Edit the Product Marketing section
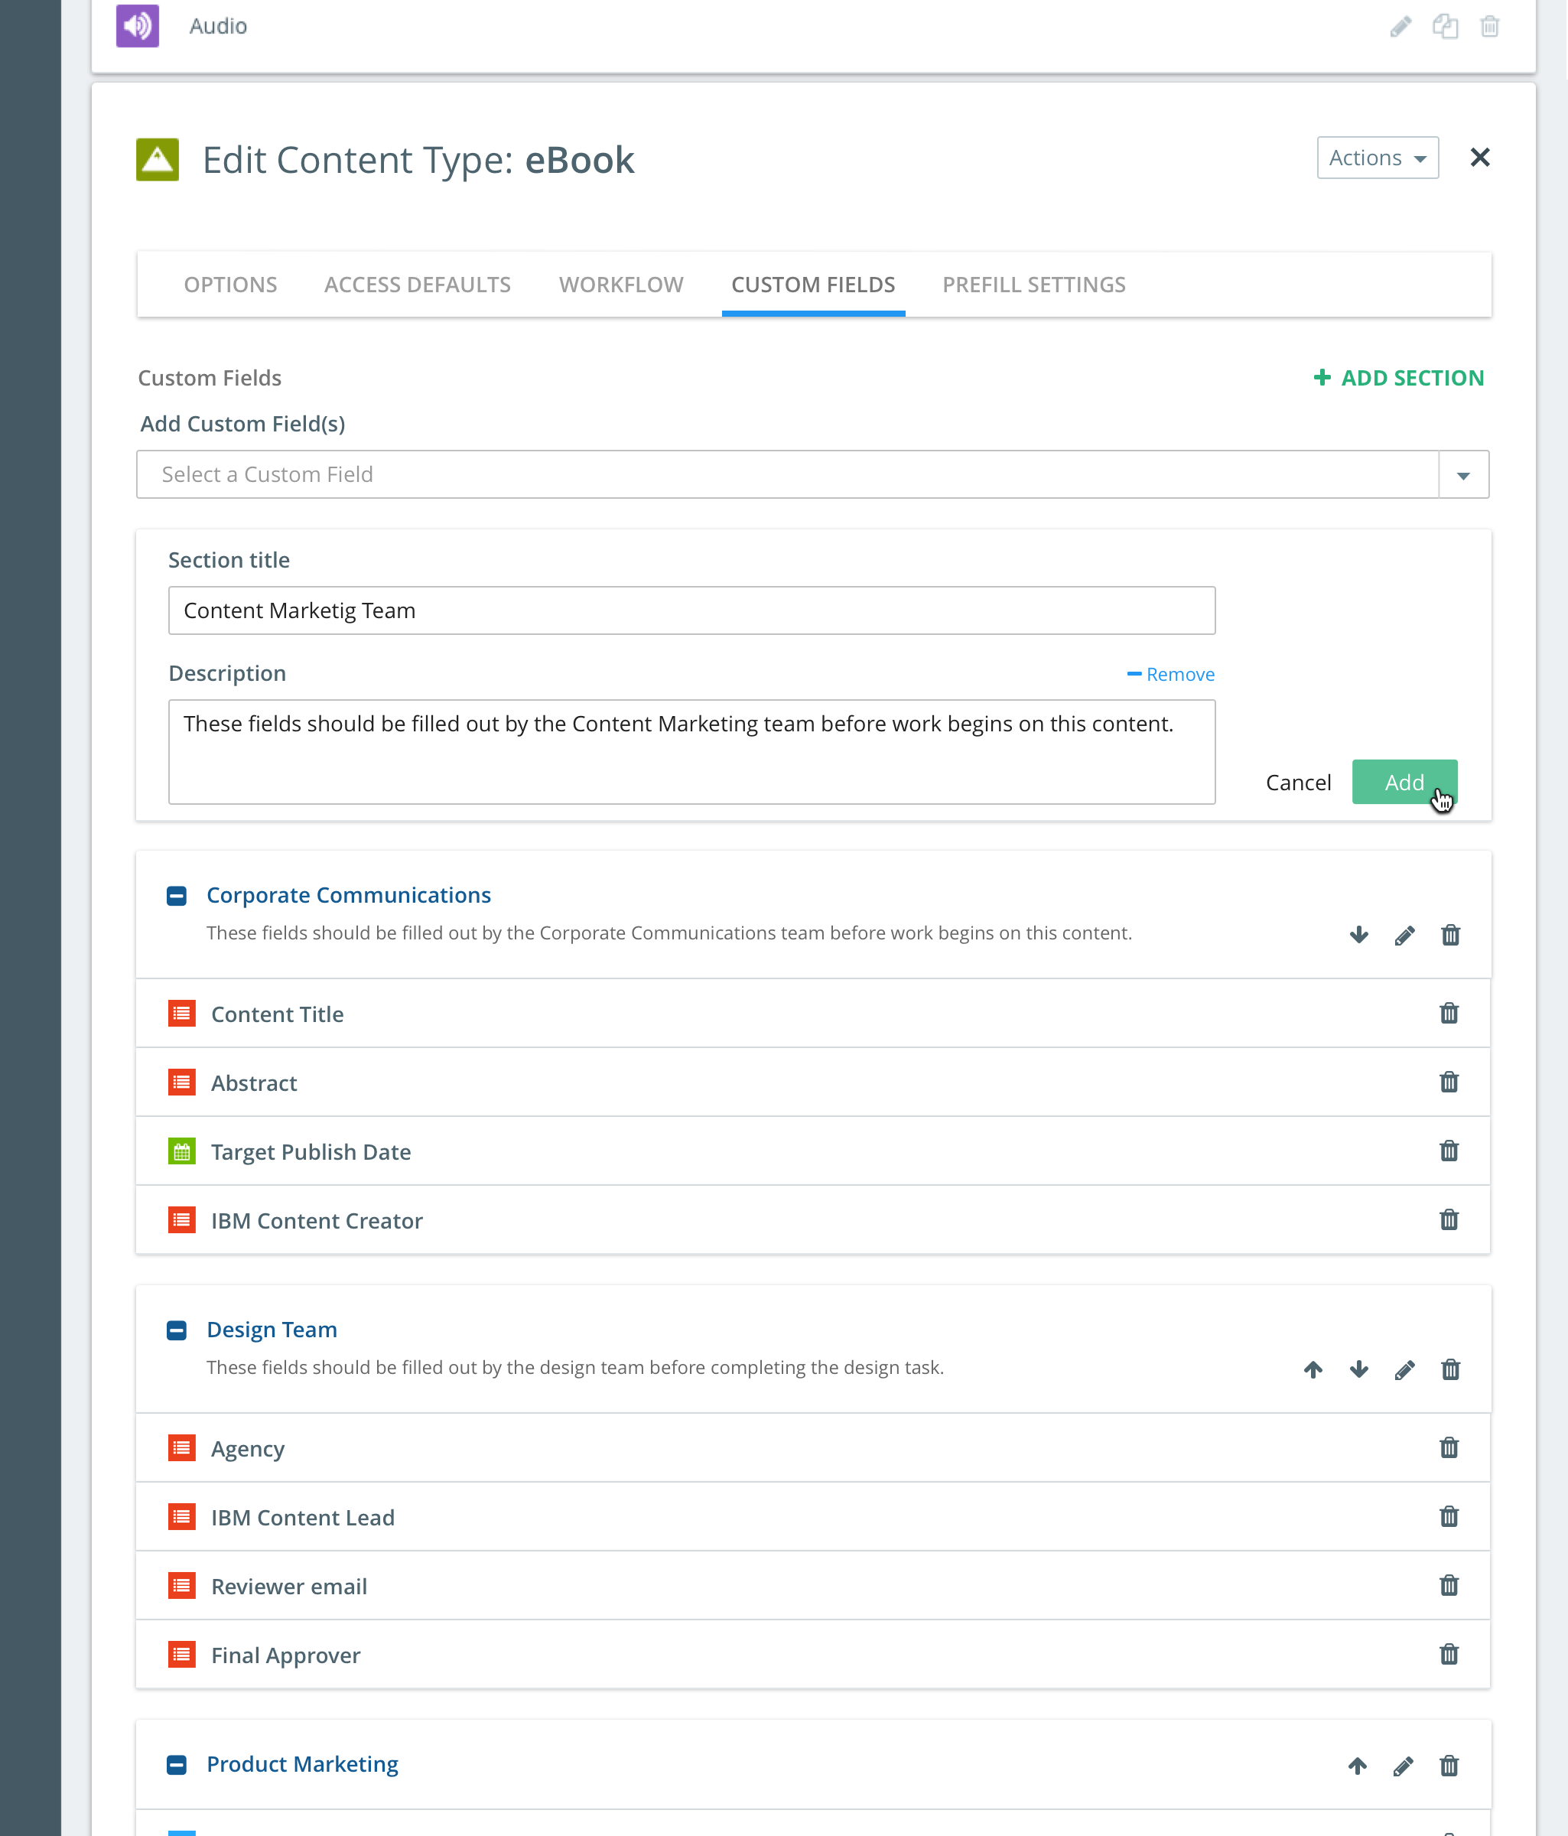This screenshot has height=1836, width=1568. [1402, 1766]
